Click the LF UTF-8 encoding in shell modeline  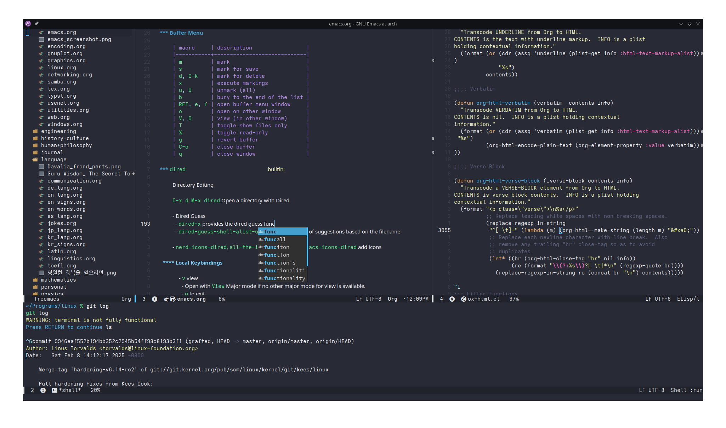click(652, 390)
